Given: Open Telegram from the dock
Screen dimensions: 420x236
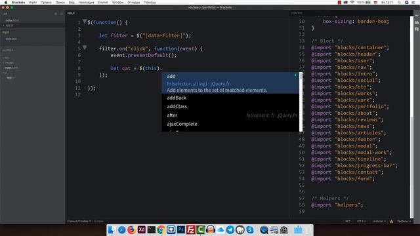Looking at the screenshot, I should (230, 229).
